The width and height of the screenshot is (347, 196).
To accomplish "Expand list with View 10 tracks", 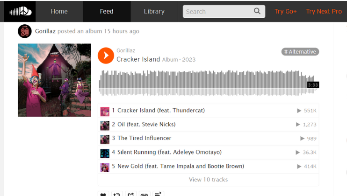I will [x=208, y=180].
